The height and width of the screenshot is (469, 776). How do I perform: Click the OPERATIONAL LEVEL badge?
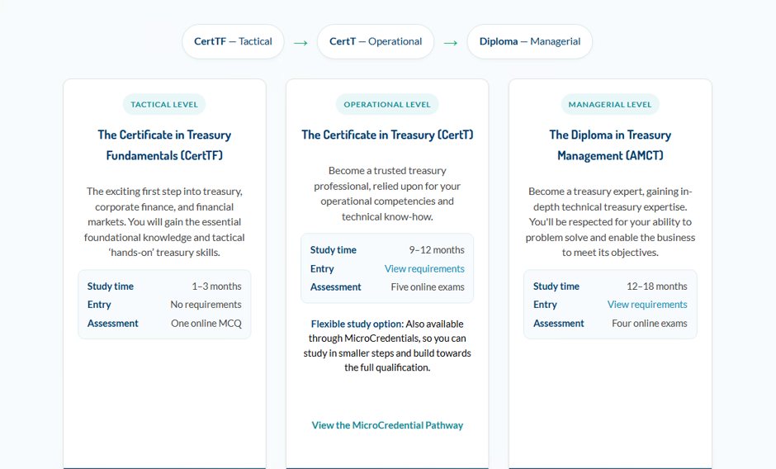(x=387, y=105)
